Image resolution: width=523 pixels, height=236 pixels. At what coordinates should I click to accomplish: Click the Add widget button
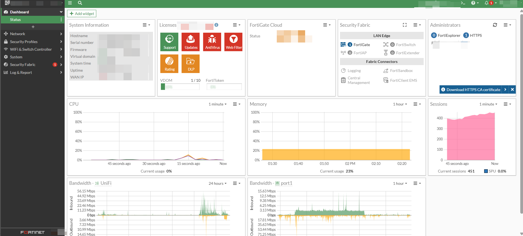point(82,14)
